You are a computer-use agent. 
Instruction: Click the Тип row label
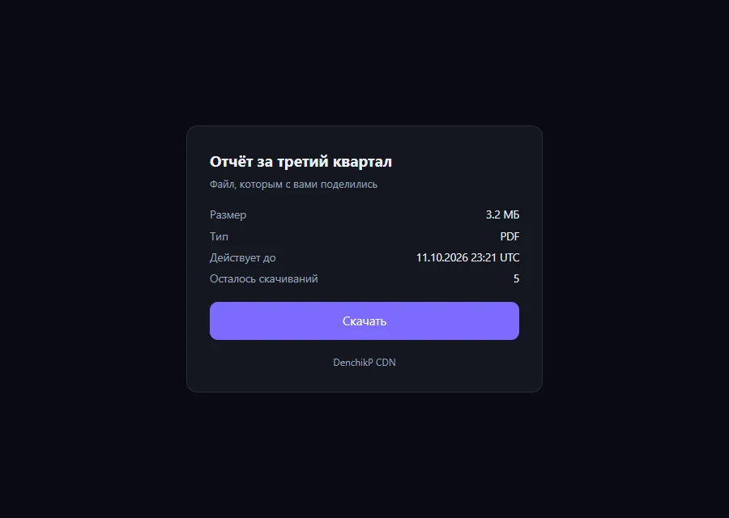point(219,236)
